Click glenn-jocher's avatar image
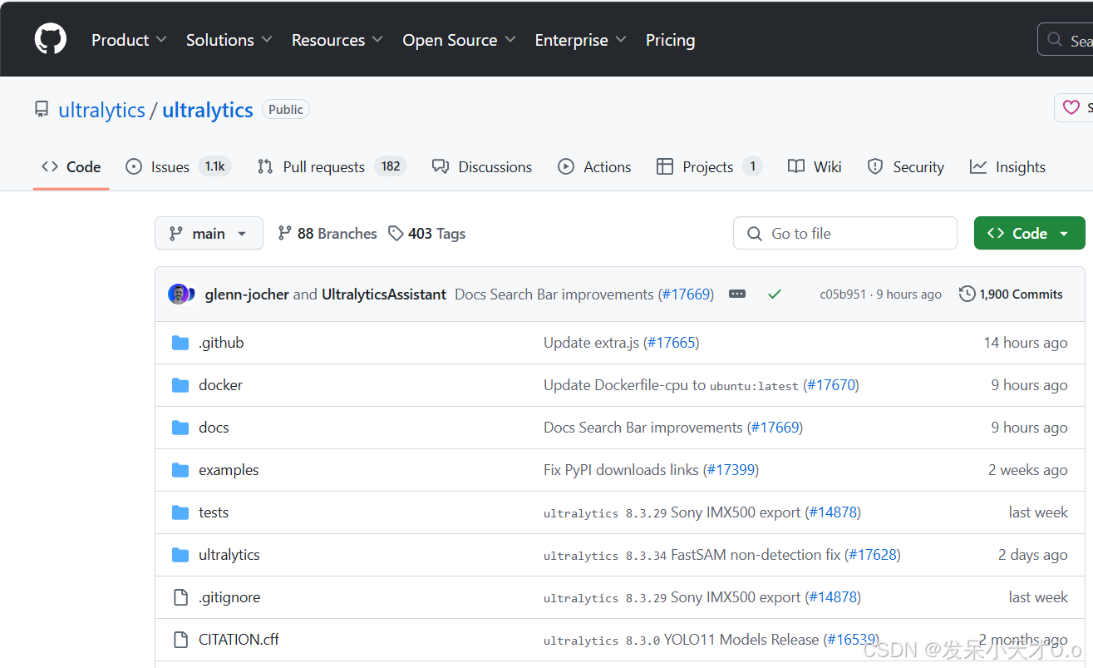The width and height of the screenshot is (1093, 668). pyautogui.click(x=179, y=294)
